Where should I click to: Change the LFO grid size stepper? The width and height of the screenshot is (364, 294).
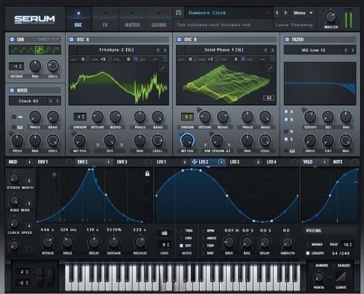click(x=165, y=244)
